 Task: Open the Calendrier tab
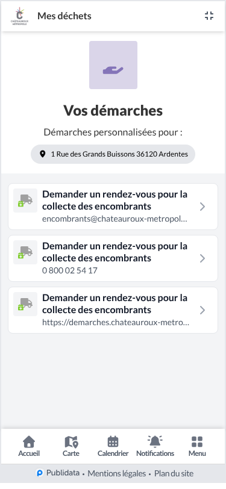click(113, 446)
